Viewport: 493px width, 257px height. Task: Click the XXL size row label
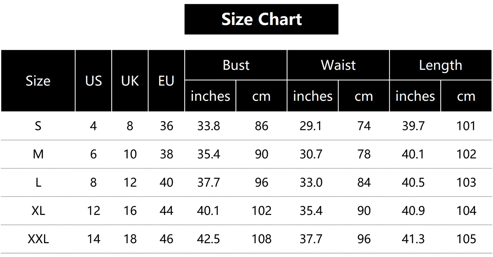click(x=38, y=239)
